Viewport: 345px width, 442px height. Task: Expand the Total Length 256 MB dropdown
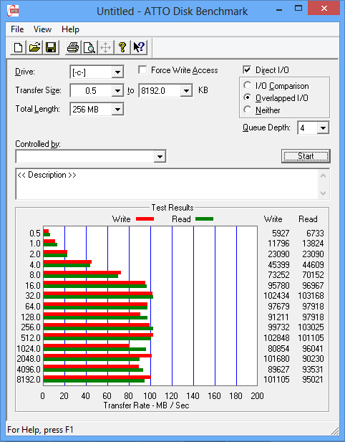coord(117,109)
